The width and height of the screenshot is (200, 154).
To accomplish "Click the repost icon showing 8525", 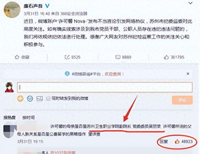I will pyautogui.click(x=67, y=57).
